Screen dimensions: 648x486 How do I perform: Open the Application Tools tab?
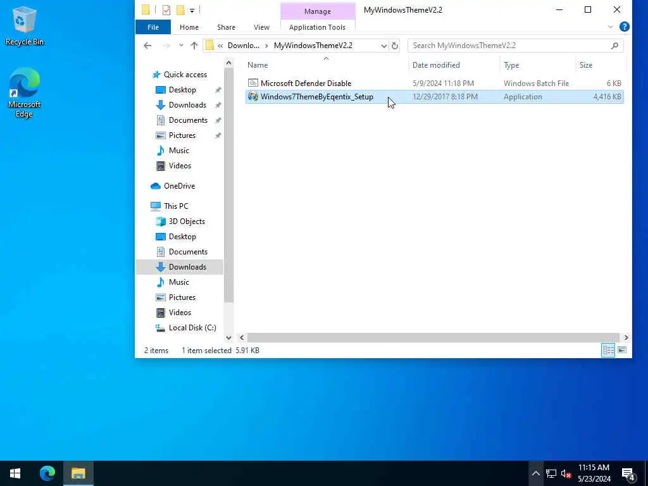coord(317,27)
